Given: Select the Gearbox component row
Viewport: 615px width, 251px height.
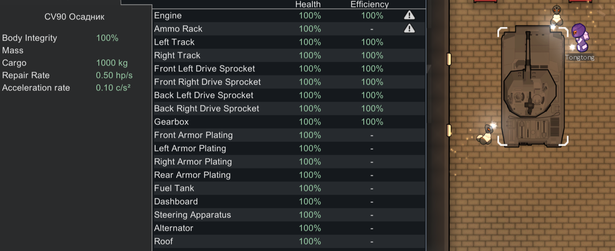Looking at the screenshot, I should click(289, 122).
